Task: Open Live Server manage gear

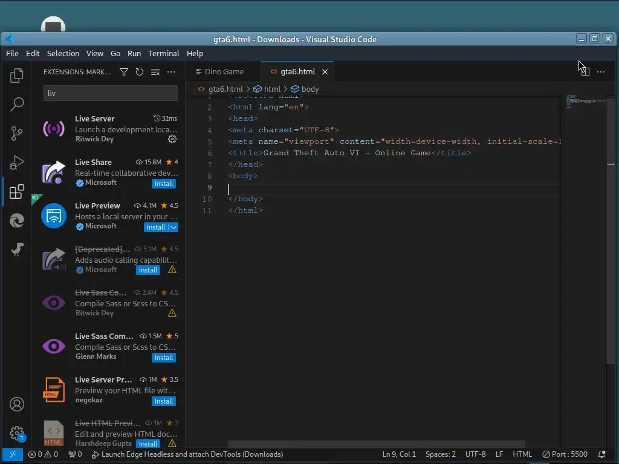Action: (x=172, y=139)
